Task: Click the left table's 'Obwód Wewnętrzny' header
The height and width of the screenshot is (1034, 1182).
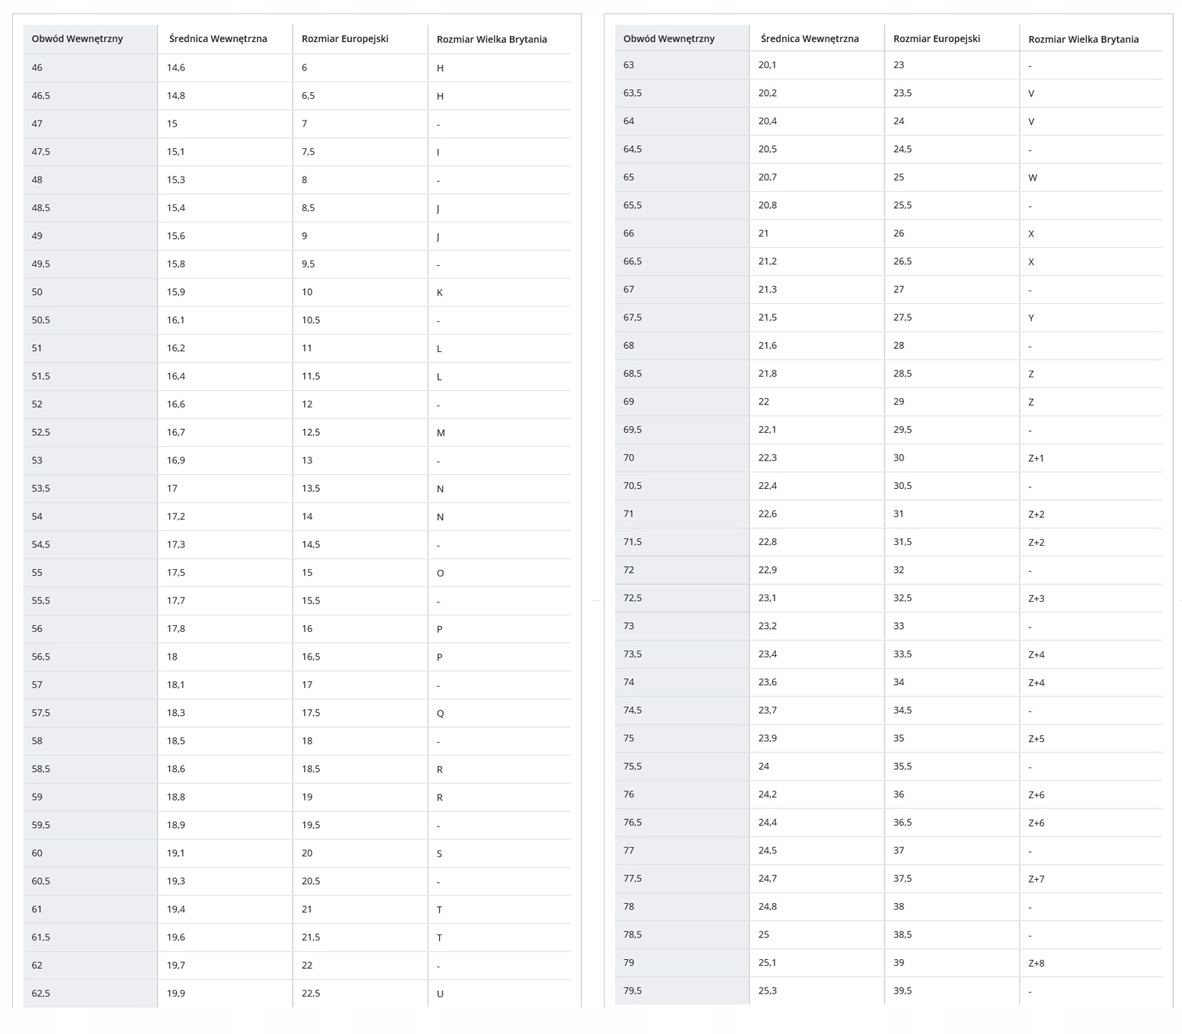Action: click(x=77, y=39)
